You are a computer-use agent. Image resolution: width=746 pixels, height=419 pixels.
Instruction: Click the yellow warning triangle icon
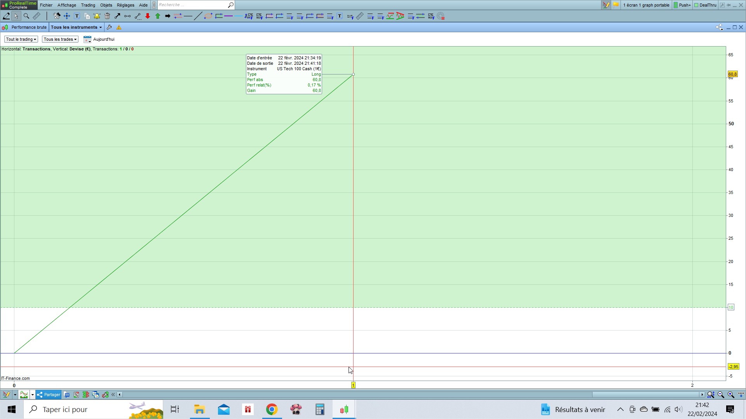(119, 27)
